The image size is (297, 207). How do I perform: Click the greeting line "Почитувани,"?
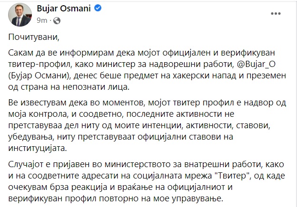[x=34, y=37]
